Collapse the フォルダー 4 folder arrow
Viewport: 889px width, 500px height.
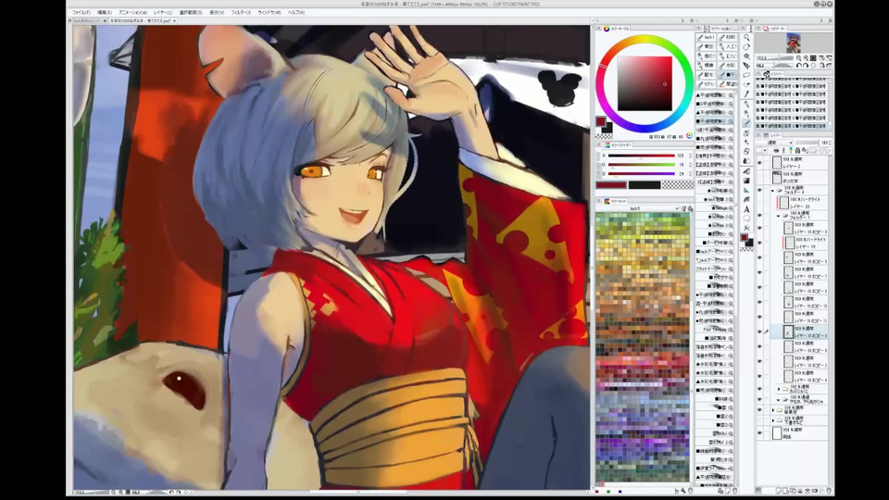click(772, 191)
